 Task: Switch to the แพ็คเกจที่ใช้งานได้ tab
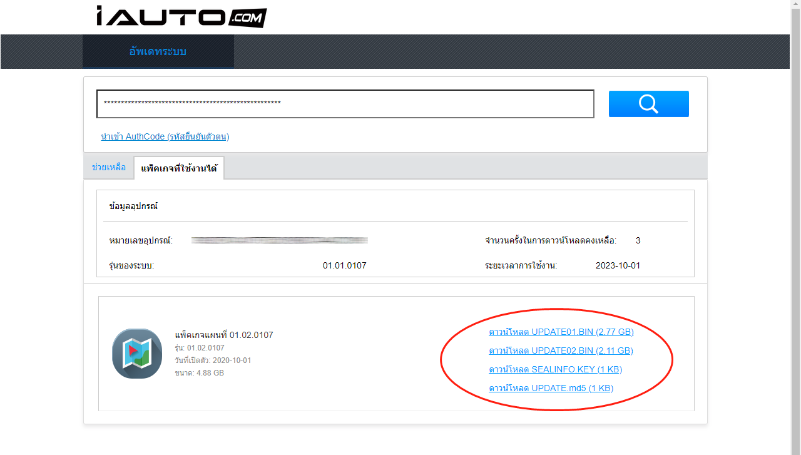179,168
